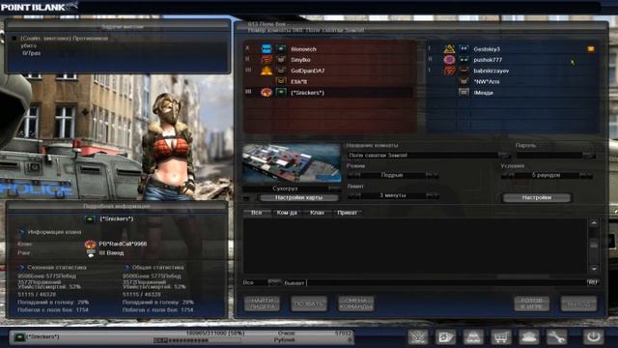
Task: Switch to the Все chat tab
Action: pos(256,213)
